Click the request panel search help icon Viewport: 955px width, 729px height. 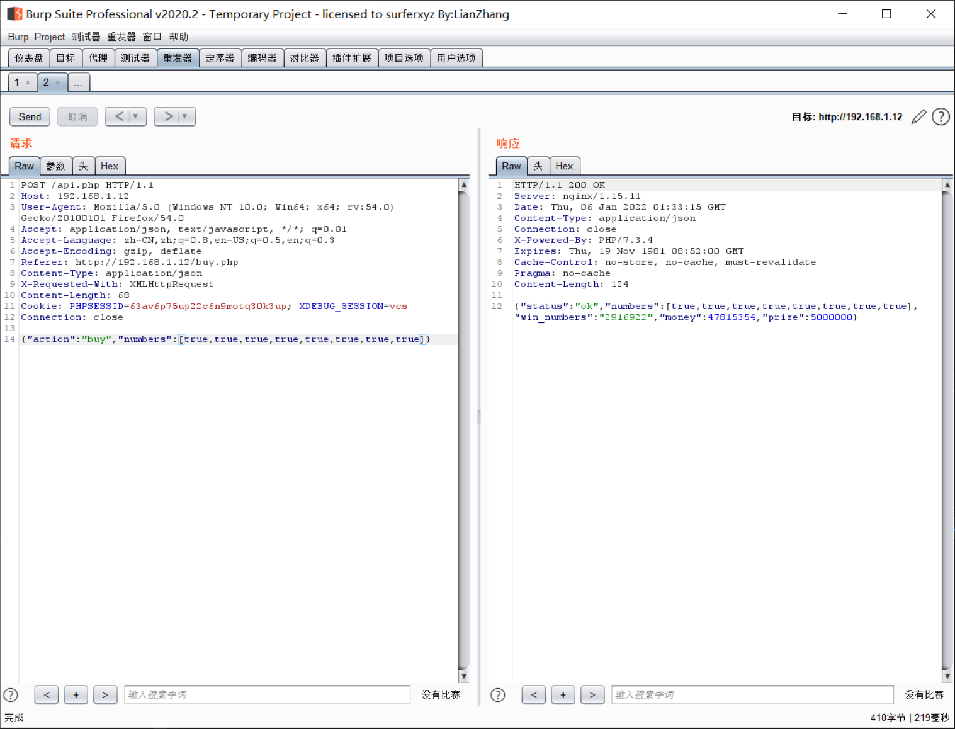coord(11,695)
